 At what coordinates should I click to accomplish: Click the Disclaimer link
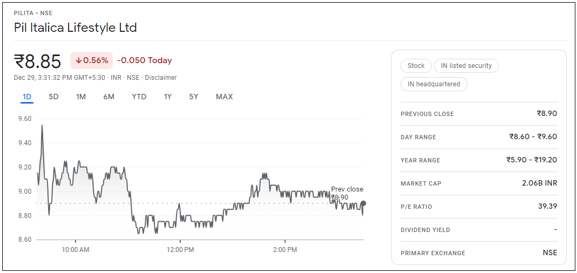click(x=161, y=78)
